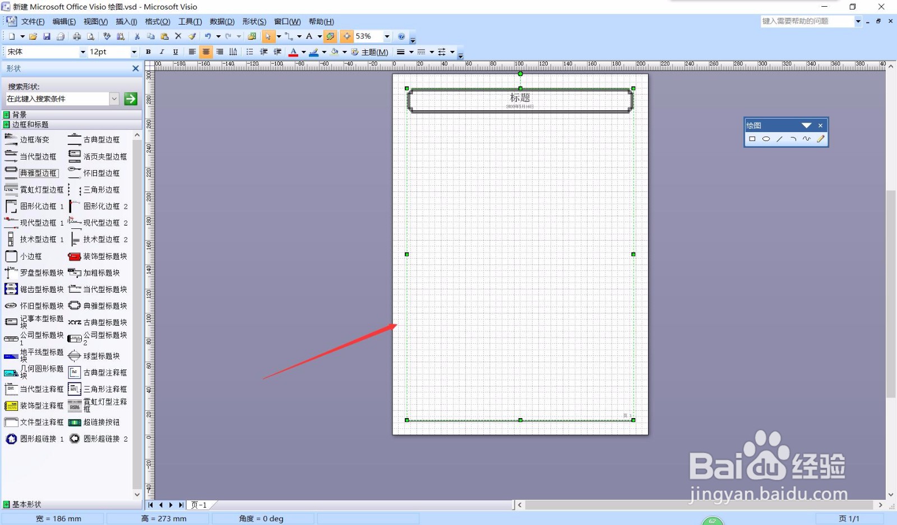
Task: Select the Arc tool in Drawing toolbar
Action: click(x=793, y=139)
